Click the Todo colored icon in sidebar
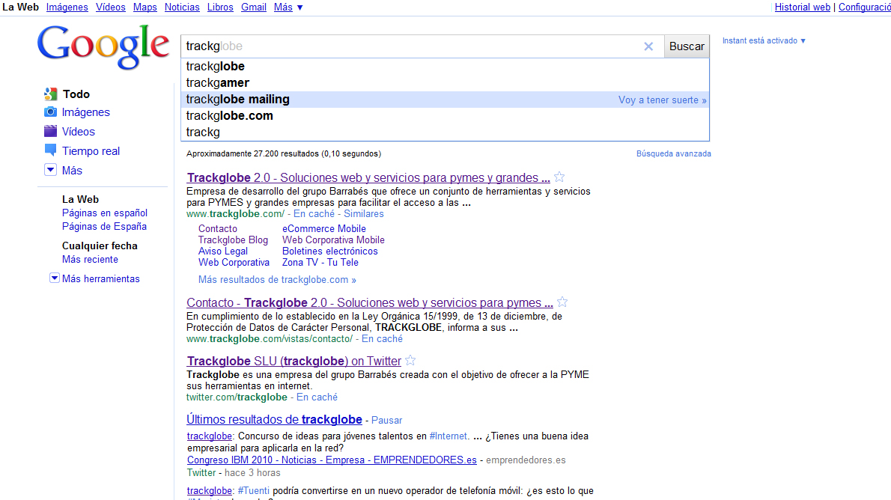 pyautogui.click(x=51, y=94)
